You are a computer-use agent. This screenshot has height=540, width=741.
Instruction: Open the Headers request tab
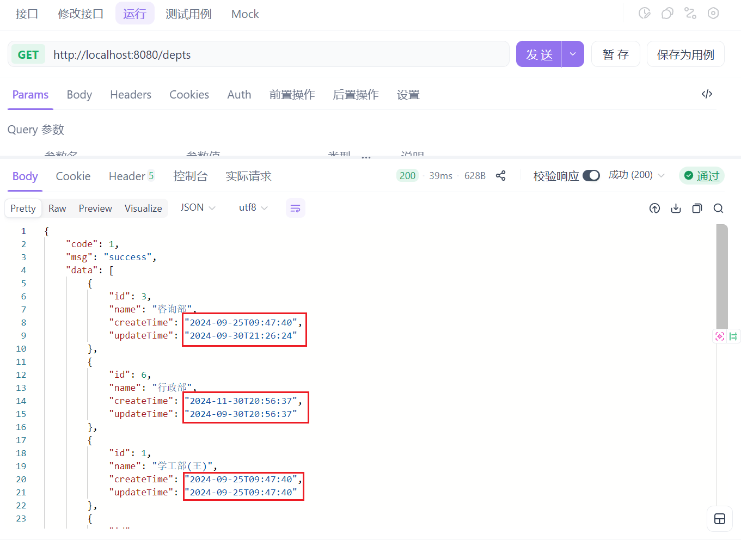tap(131, 95)
